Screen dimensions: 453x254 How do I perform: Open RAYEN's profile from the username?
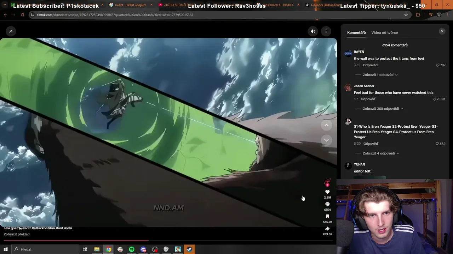[x=359, y=52]
